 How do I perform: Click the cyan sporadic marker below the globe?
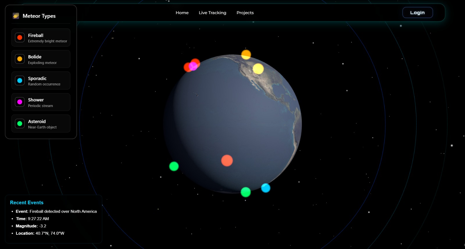(266, 188)
